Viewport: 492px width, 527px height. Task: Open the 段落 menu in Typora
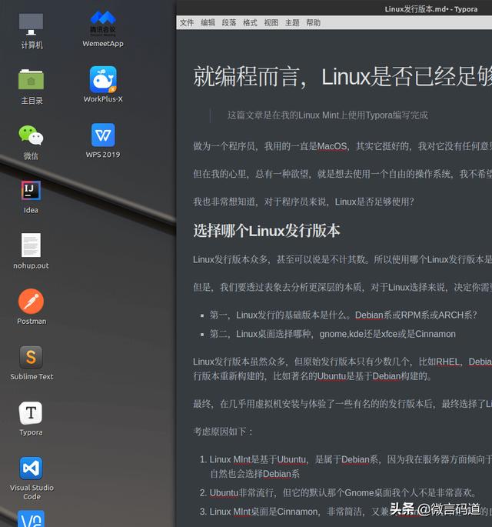pyautogui.click(x=229, y=22)
